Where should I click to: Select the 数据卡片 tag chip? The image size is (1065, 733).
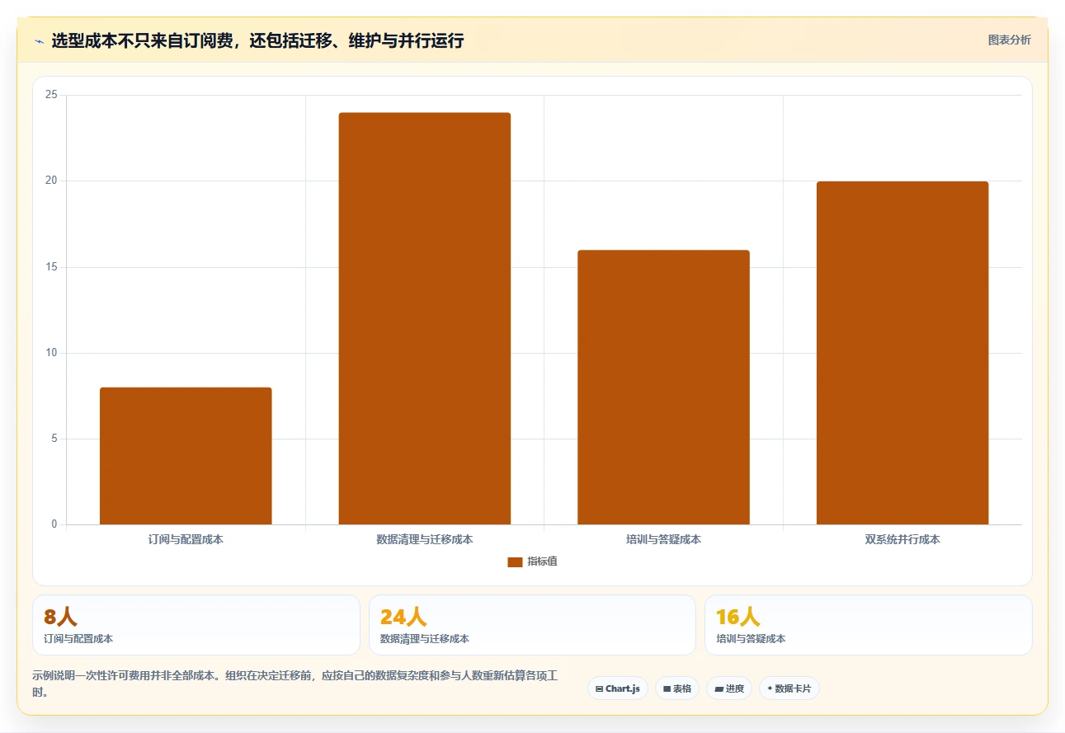789,688
